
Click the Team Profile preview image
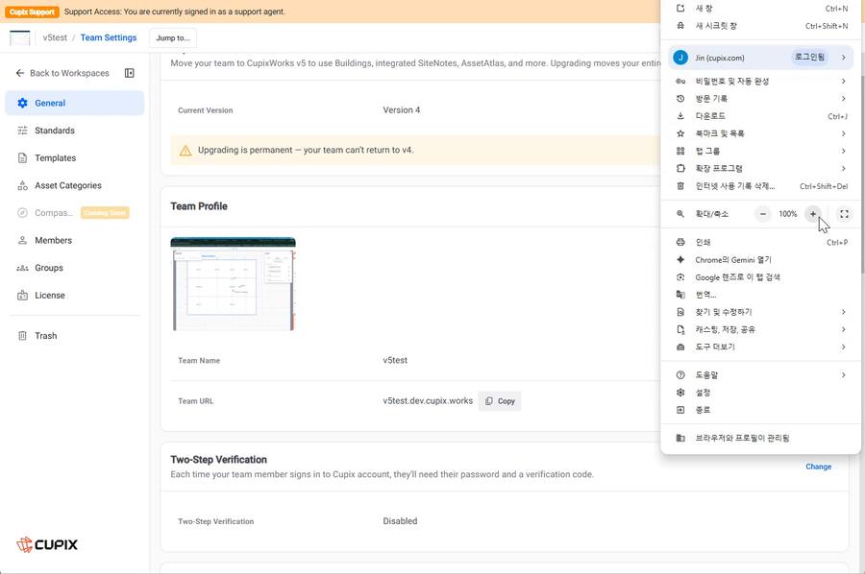click(234, 284)
